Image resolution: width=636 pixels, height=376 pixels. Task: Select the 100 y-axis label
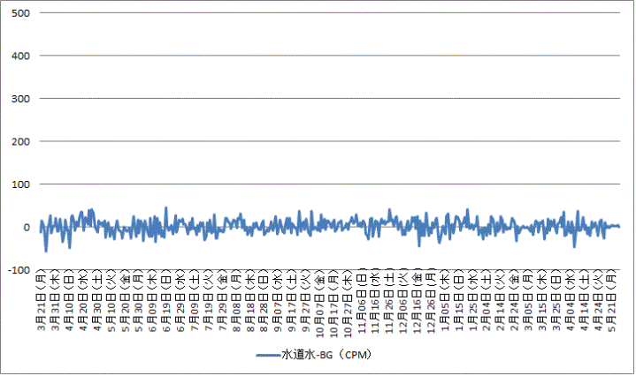[x=20, y=184]
